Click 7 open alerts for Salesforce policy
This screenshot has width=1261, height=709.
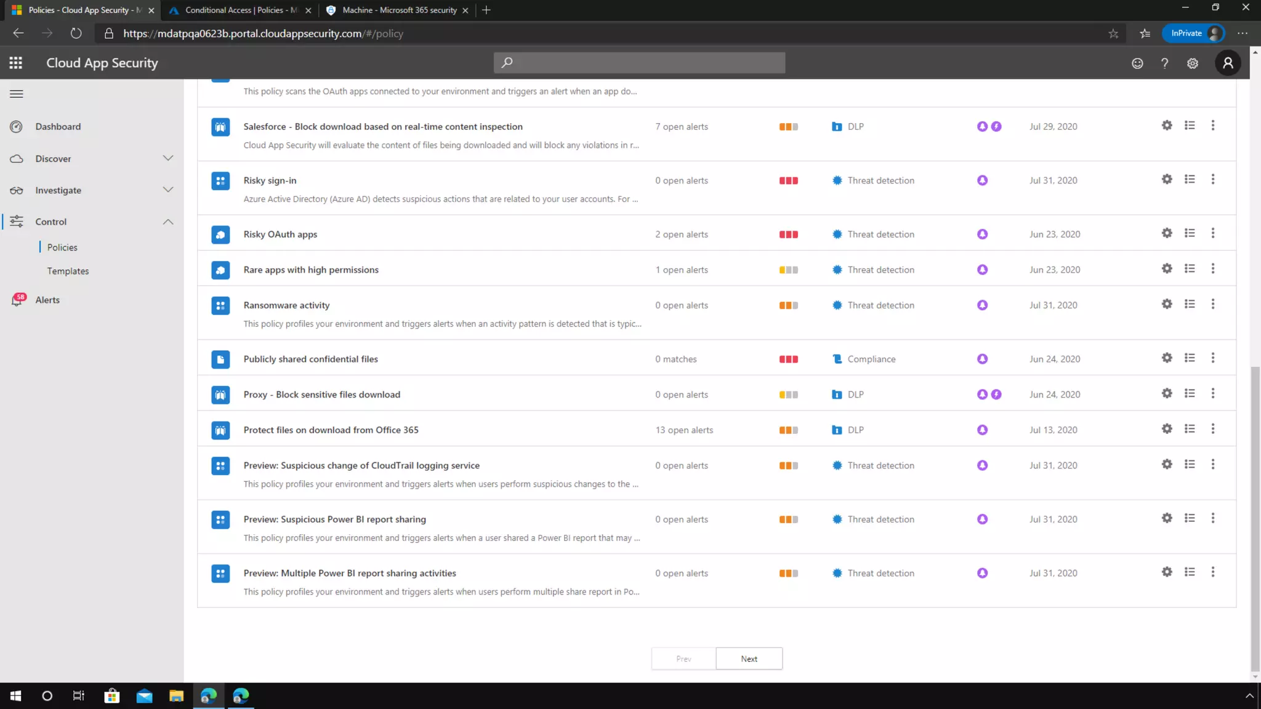[x=682, y=127]
